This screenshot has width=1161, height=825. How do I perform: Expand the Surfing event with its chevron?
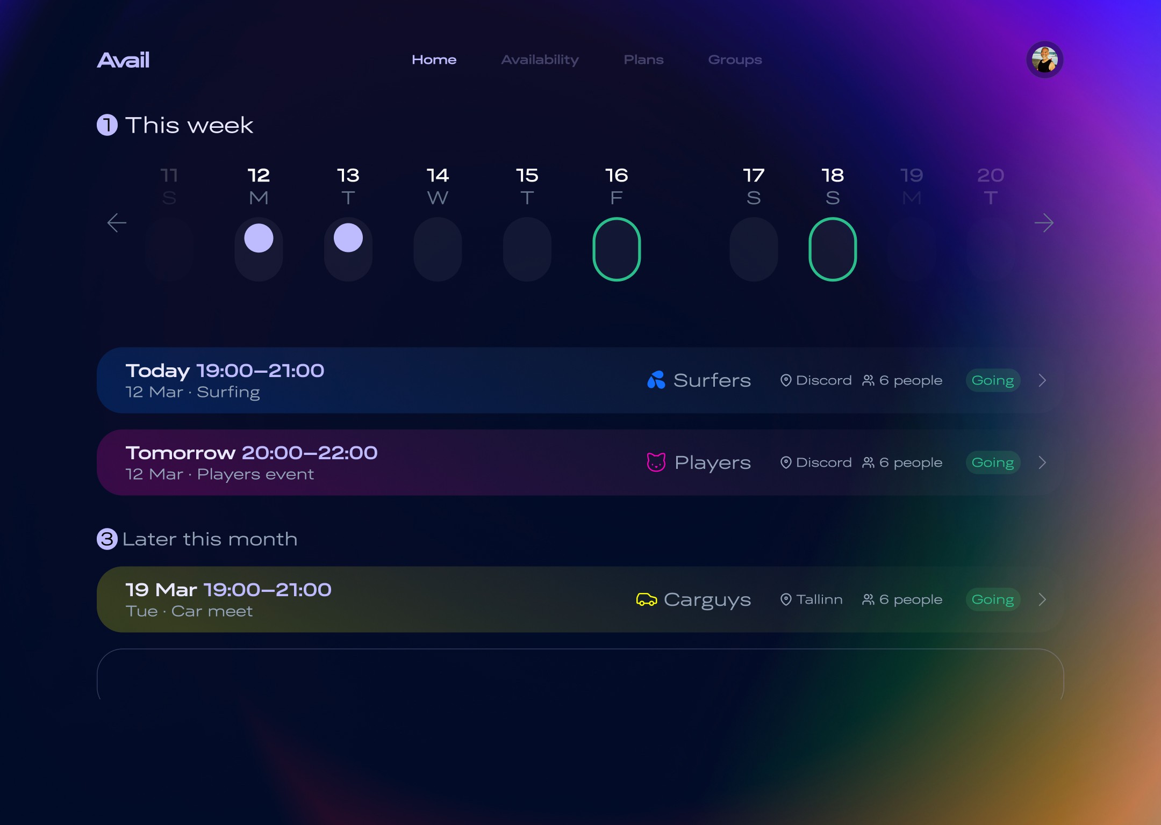(1042, 380)
